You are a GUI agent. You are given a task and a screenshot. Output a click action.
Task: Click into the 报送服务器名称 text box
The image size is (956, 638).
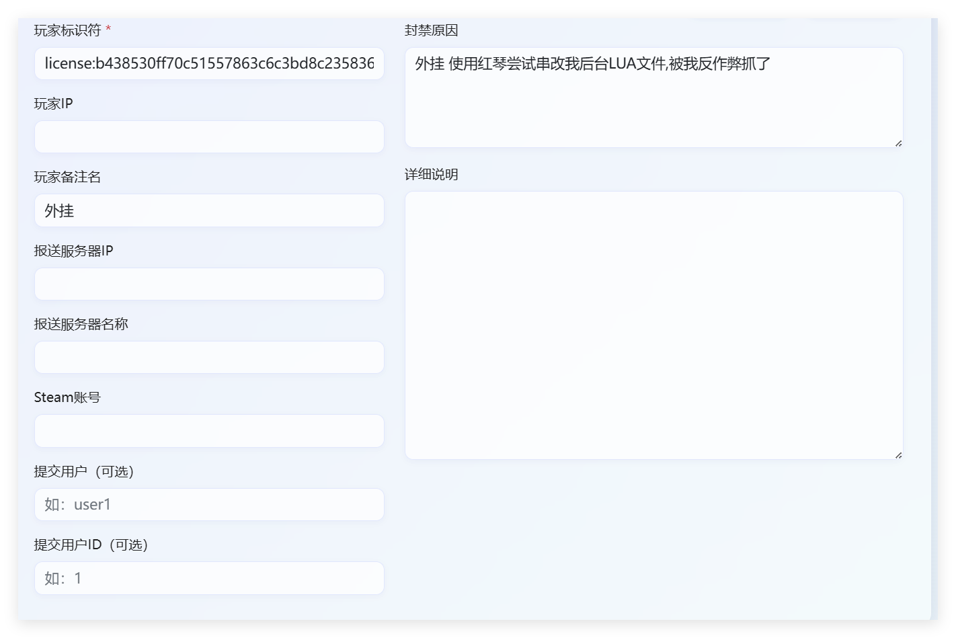coord(209,358)
